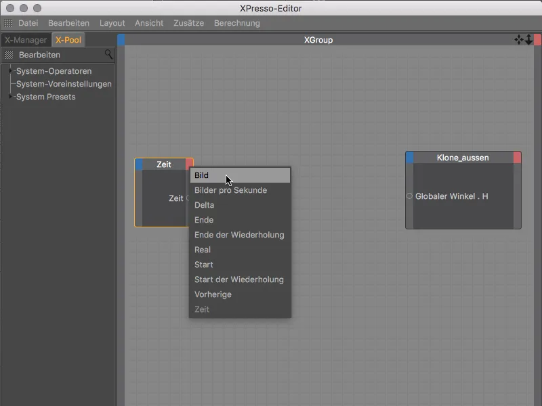Pick Ende der Wiederholung from the menu
The width and height of the screenshot is (542, 406).
pos(239,235)
